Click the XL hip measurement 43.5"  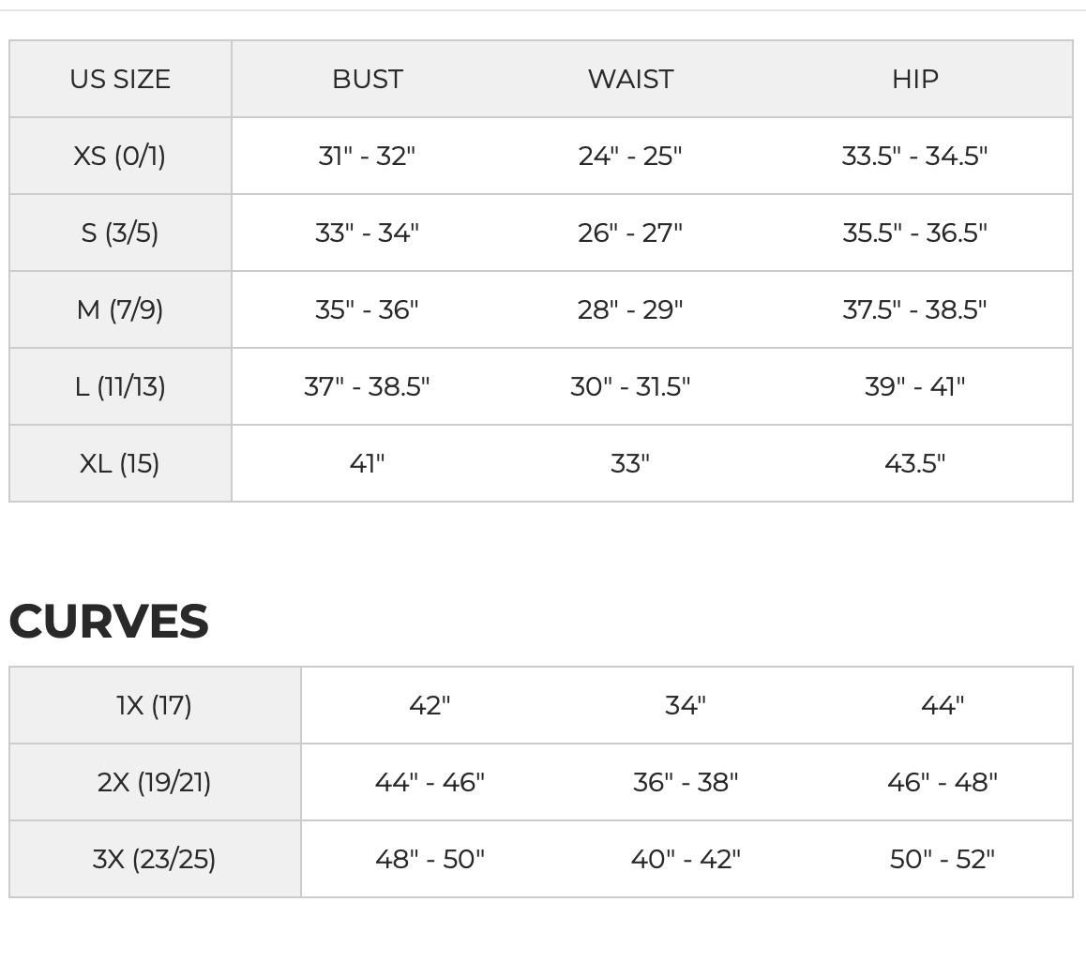915,463
